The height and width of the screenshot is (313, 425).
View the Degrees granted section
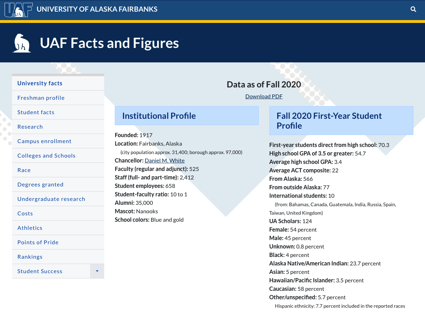[x=40, y=184]
